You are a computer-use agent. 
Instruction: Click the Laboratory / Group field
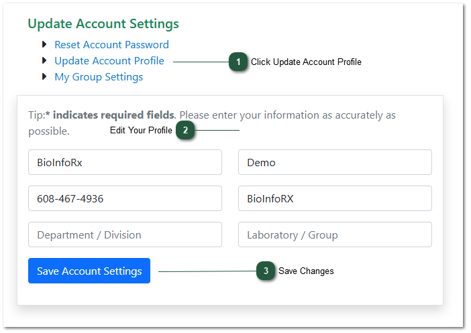pos(335,235)
